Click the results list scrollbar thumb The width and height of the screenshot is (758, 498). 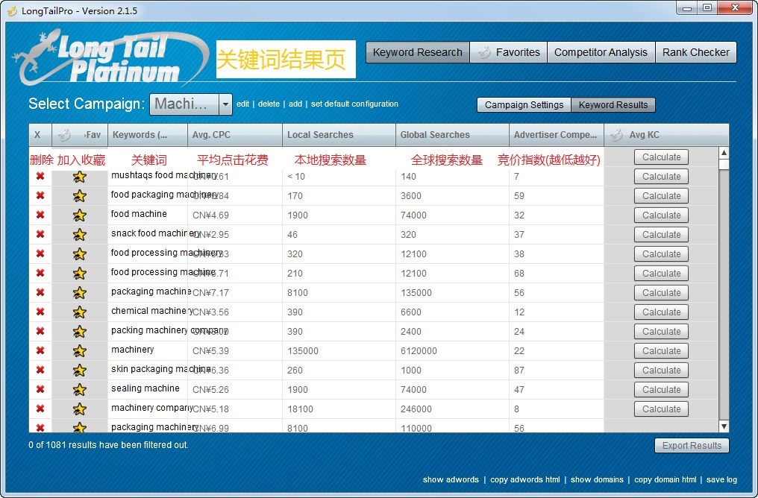click(x=724, y=164)
